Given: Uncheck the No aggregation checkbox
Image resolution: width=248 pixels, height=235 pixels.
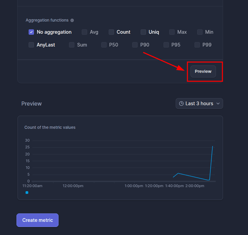Looking at the screenshot, I should click(x=31, y=32).
